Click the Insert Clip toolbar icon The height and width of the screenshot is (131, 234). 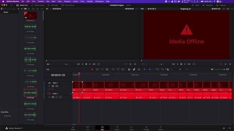point(113,70)
